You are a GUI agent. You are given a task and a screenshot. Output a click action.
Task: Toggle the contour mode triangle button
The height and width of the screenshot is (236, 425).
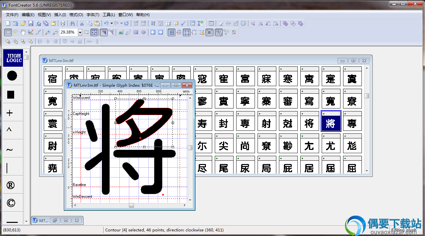[104, 32]
